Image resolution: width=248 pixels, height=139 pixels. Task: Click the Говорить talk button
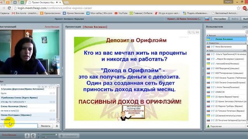69,136
